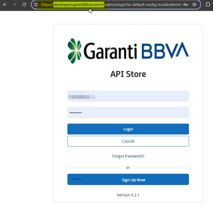Click the username input field
Image resolution: width=213 pixels, height=207 pixels.
128,96
